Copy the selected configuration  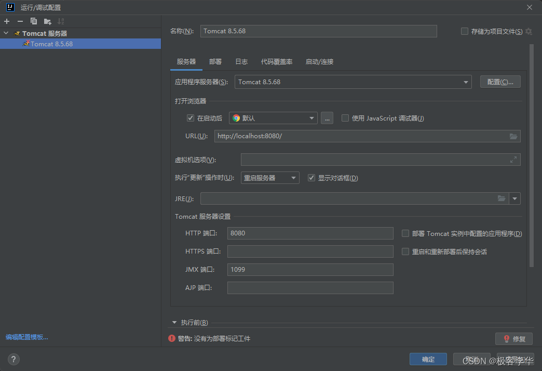pos(34,21)
